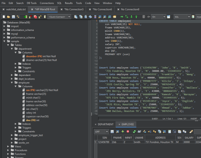Click the spreadsheet icon after SQL dropdown
This screenshot has width=201, height=158.
[193, 17]
